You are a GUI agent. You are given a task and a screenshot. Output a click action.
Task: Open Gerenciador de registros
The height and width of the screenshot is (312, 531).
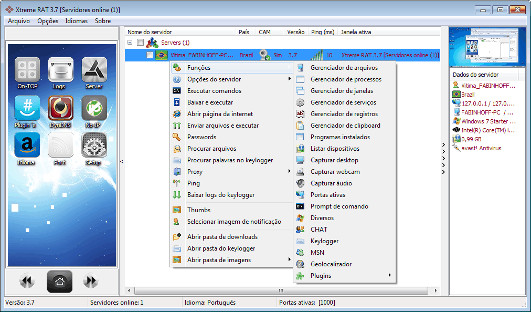[344, 114]
